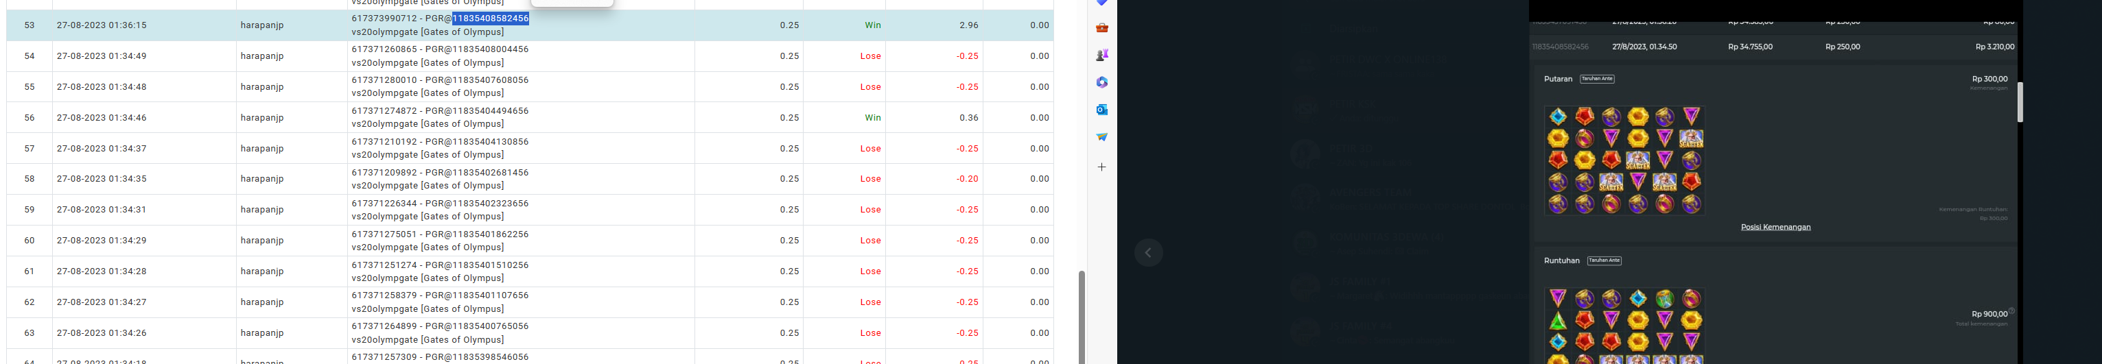Click transaction 617371210192 in row 57
Image resolution: width=2102 pixels, height=364 pixels.
tap(384, 142)
